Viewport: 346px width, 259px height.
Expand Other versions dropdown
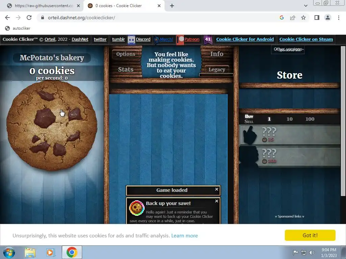coord(288,49)
